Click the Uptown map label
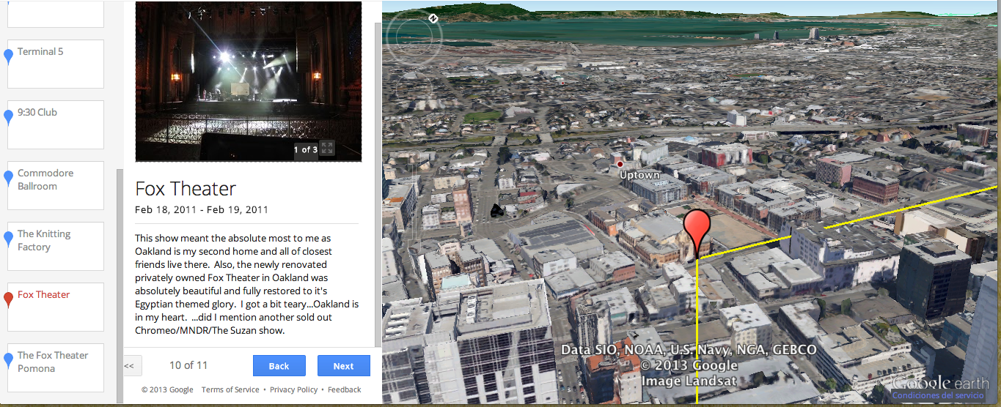 (x=639, y=176)
